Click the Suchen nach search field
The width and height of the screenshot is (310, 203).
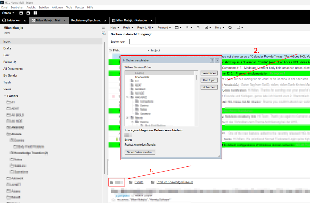point(218,41)
